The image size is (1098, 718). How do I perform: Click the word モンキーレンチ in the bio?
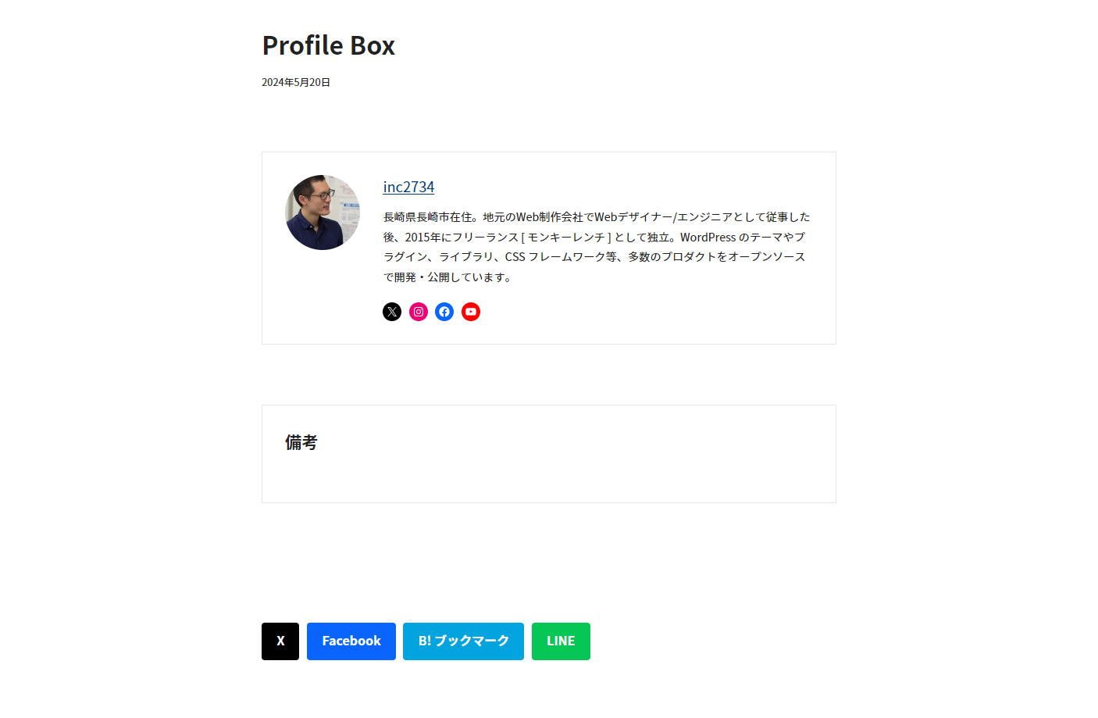[x=566, y=237]
